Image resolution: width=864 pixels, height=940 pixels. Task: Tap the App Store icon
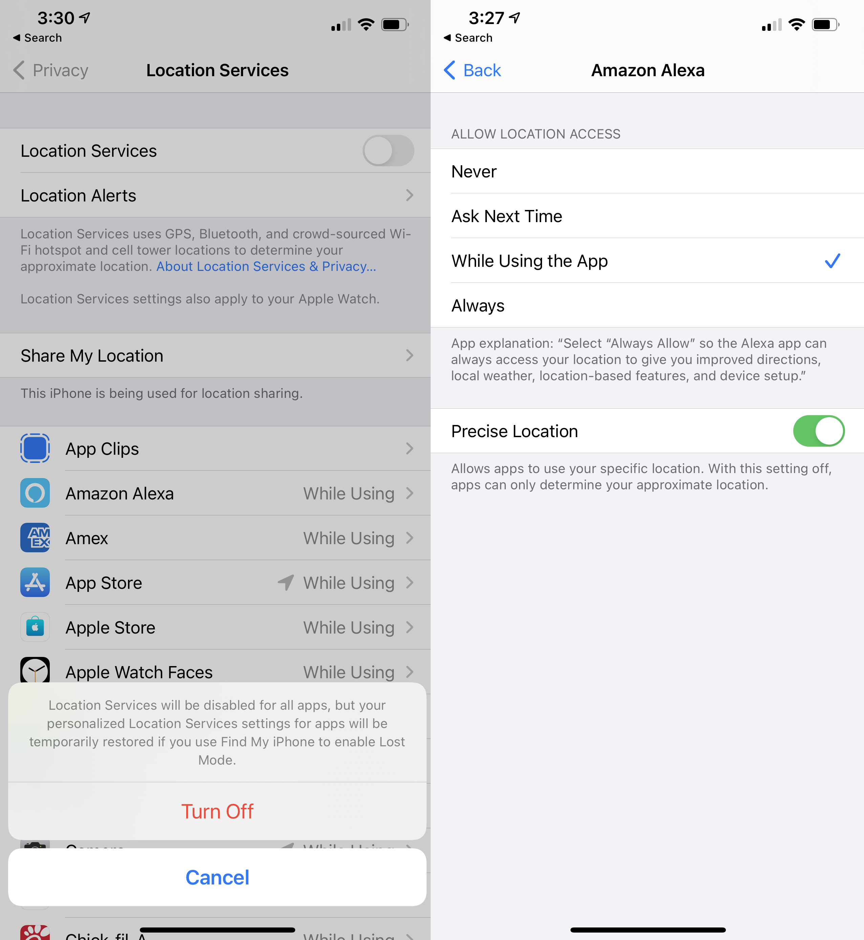coord(35,582)
